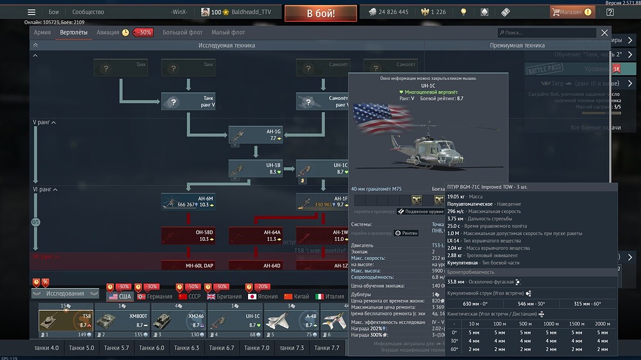Open the Baldheadd_TTV player profile
641x360 pixels.
251,12
